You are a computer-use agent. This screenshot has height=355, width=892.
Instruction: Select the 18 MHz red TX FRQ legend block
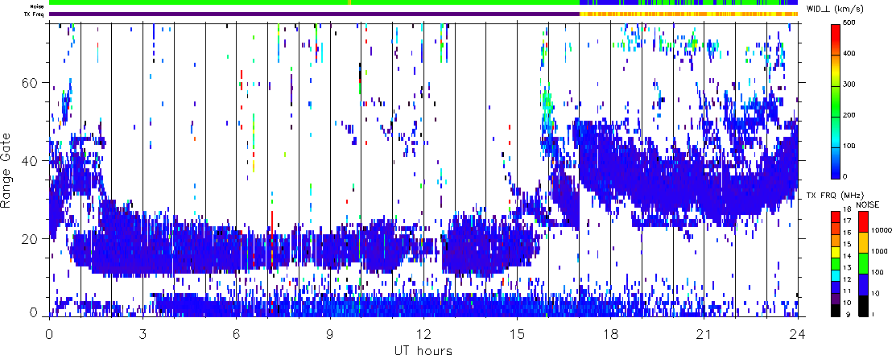[836, 215]
